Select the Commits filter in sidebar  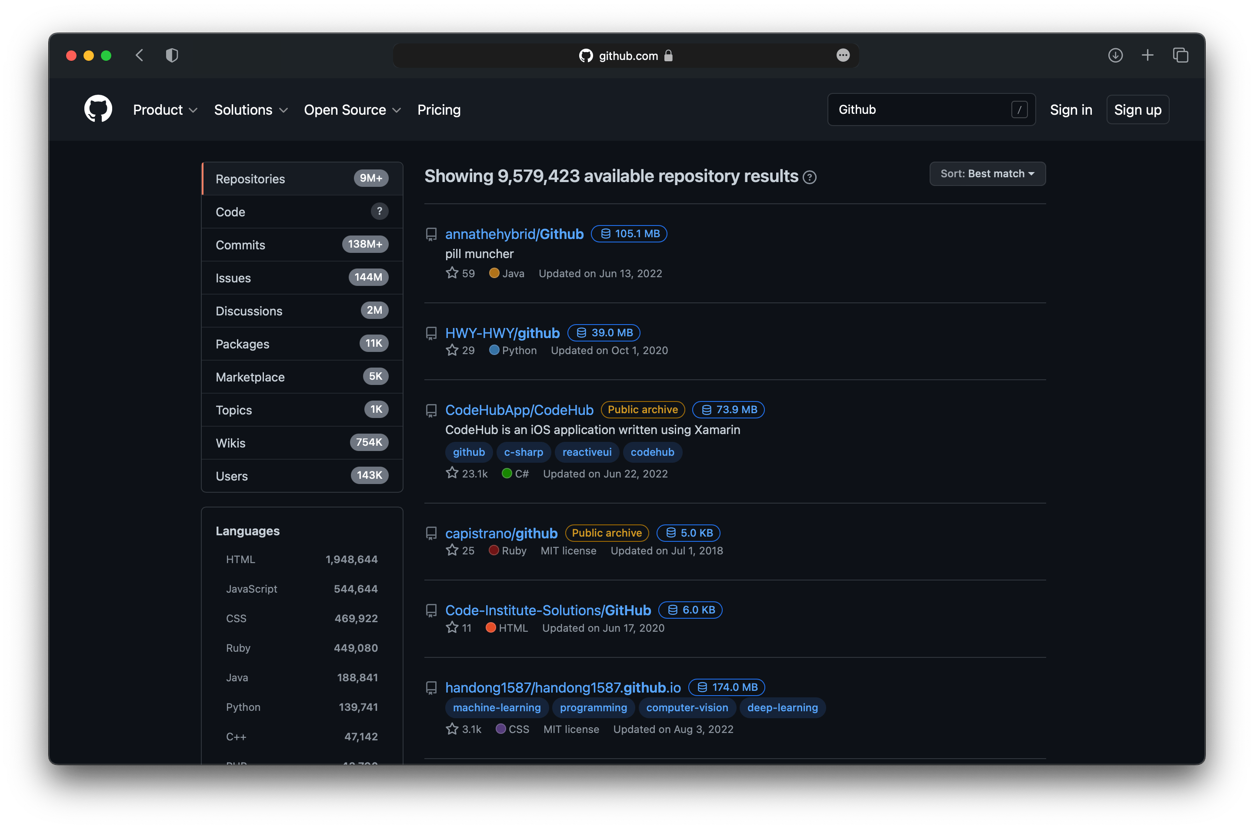(302, 245)
